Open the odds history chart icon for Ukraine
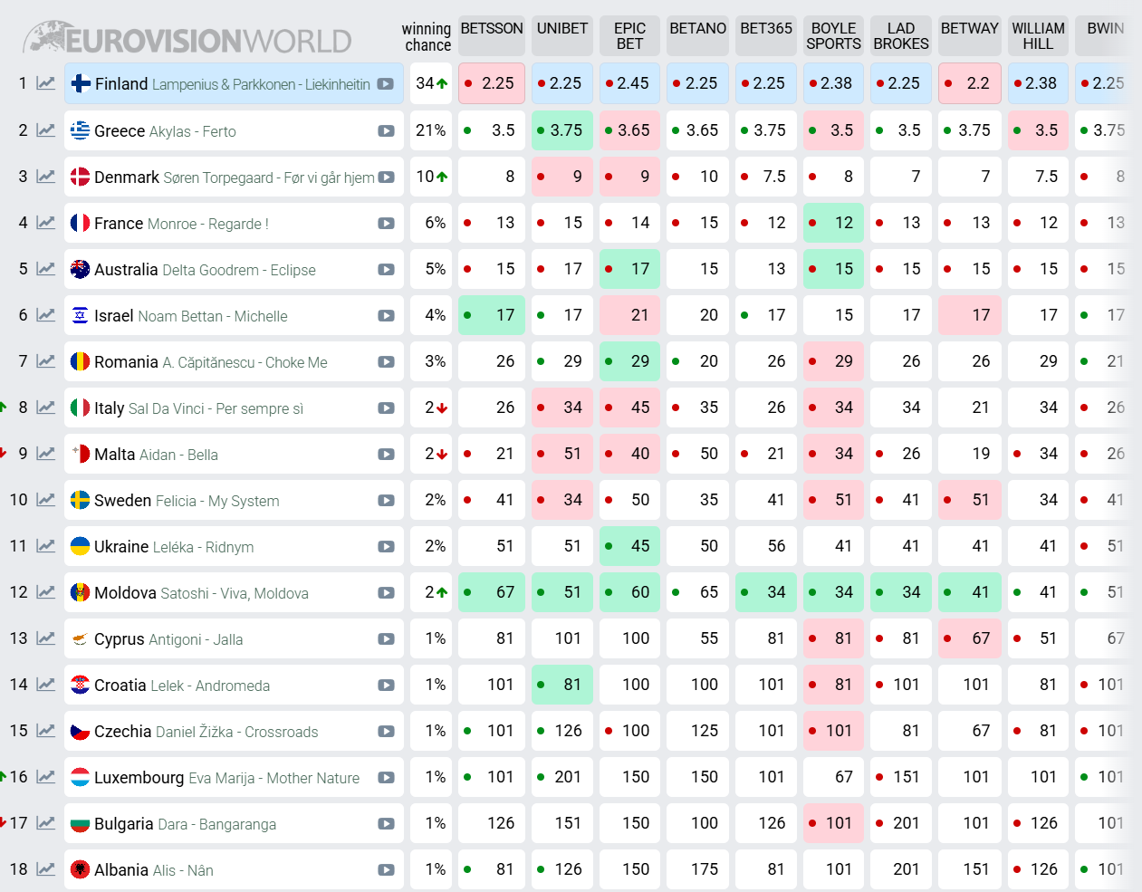 click(x=46, y=546)
